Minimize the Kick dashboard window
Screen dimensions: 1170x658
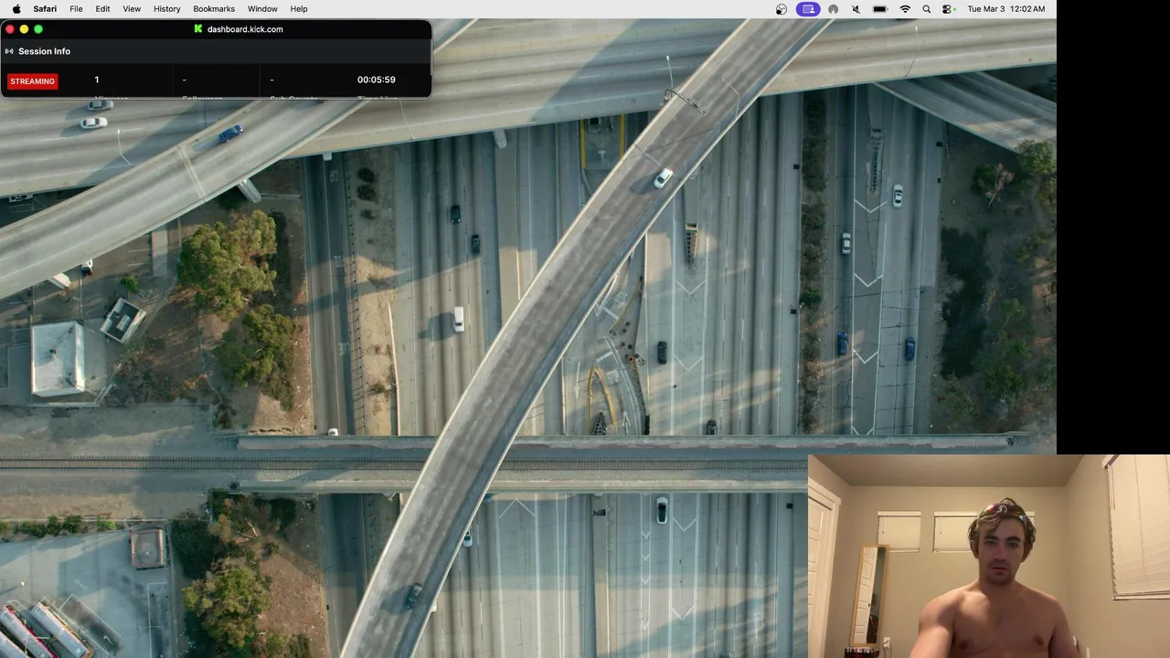click(24, 29)
